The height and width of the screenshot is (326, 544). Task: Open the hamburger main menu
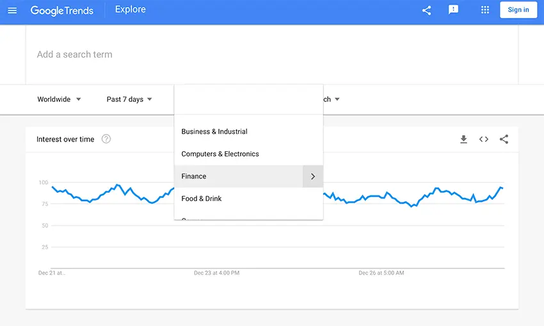click(x=12, y=10)
